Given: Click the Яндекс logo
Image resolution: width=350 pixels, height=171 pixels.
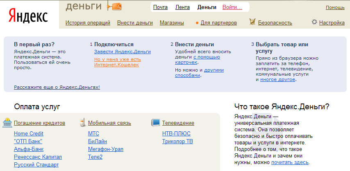Looking at the screenshot, I should coord(28,16).
